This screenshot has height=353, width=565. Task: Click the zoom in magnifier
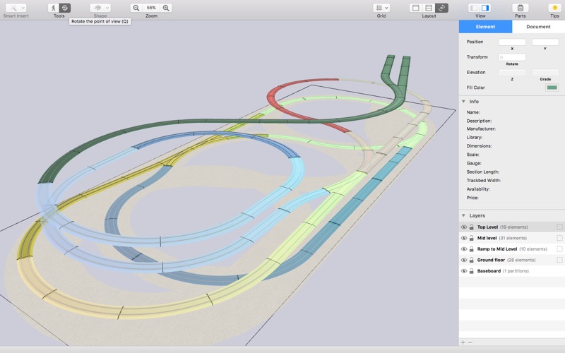tap(167, 8)
